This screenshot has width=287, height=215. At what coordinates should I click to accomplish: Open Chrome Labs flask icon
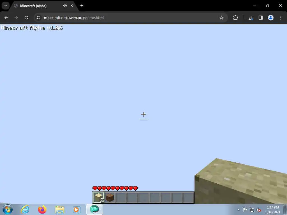pos(250,18)
